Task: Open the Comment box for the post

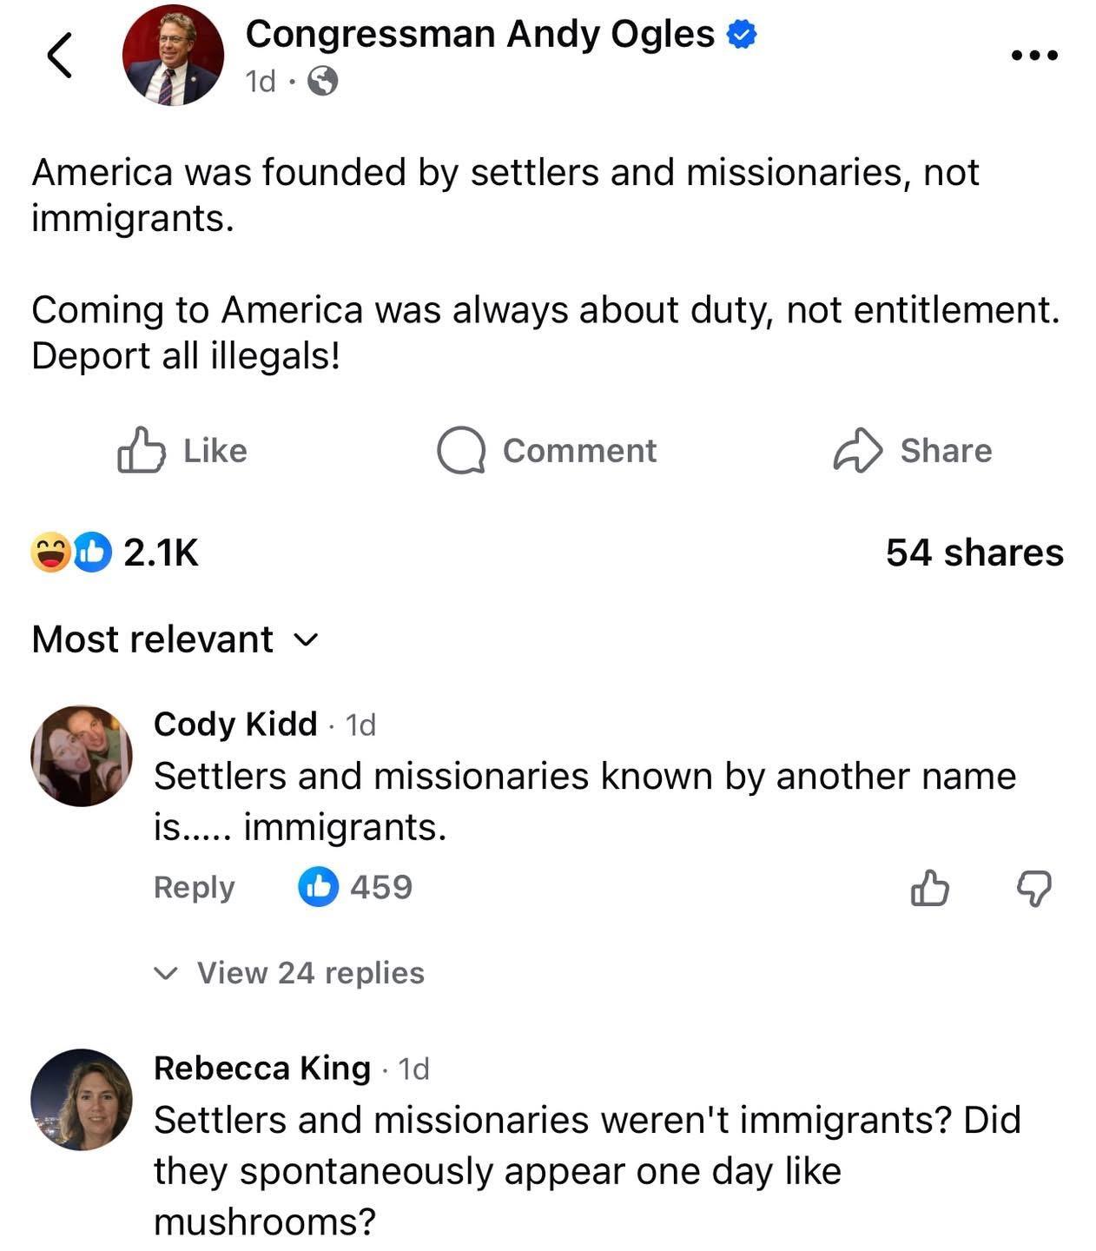Action: (547, 450)
